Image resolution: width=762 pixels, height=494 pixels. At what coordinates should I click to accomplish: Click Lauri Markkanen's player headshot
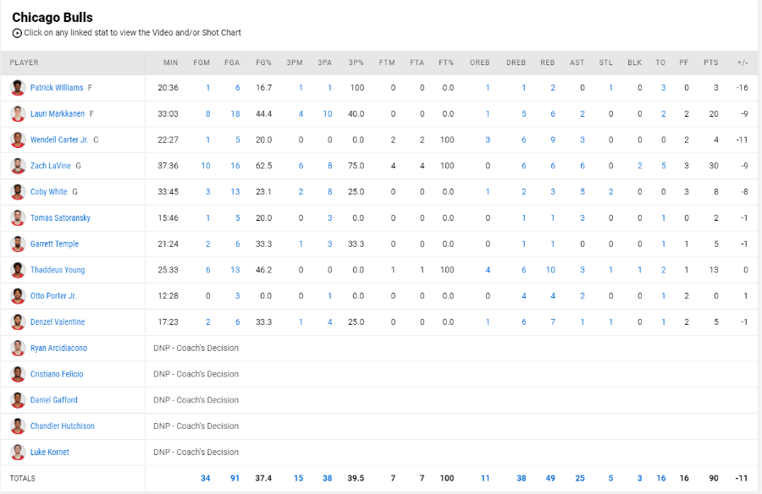pos(18,113)
